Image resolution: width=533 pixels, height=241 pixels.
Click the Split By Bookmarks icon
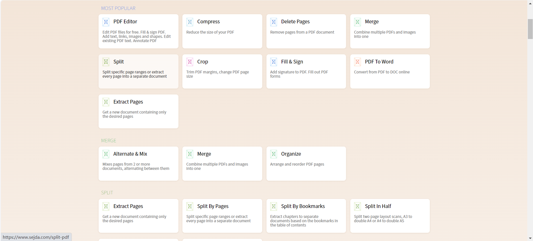(x=274, y=206)
